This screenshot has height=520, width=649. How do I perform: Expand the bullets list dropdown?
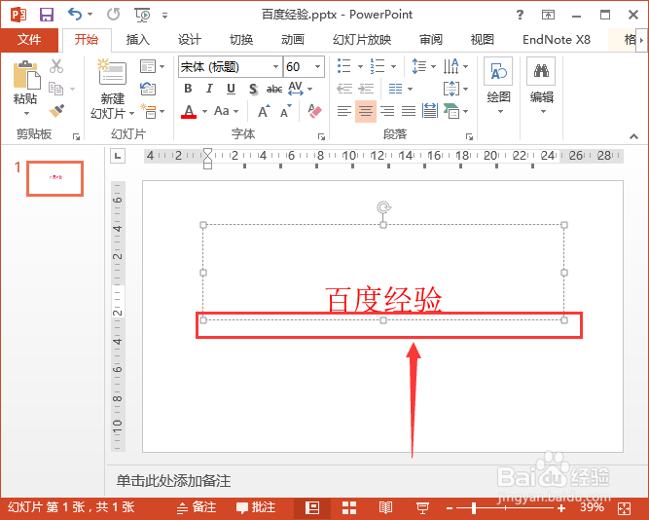(360, 66)
